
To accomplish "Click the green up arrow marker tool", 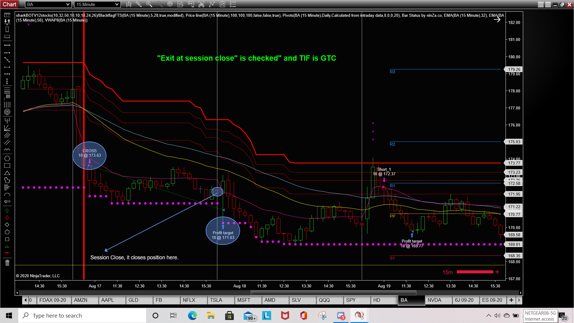I will click(x=7, y=211).
